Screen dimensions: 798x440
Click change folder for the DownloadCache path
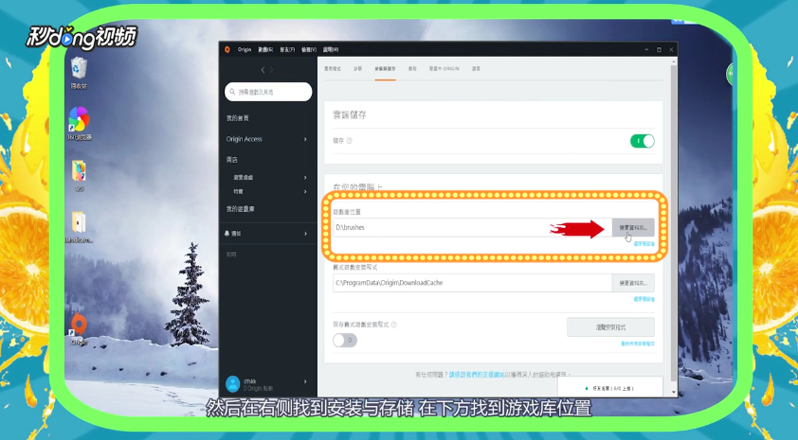[633, 283]
